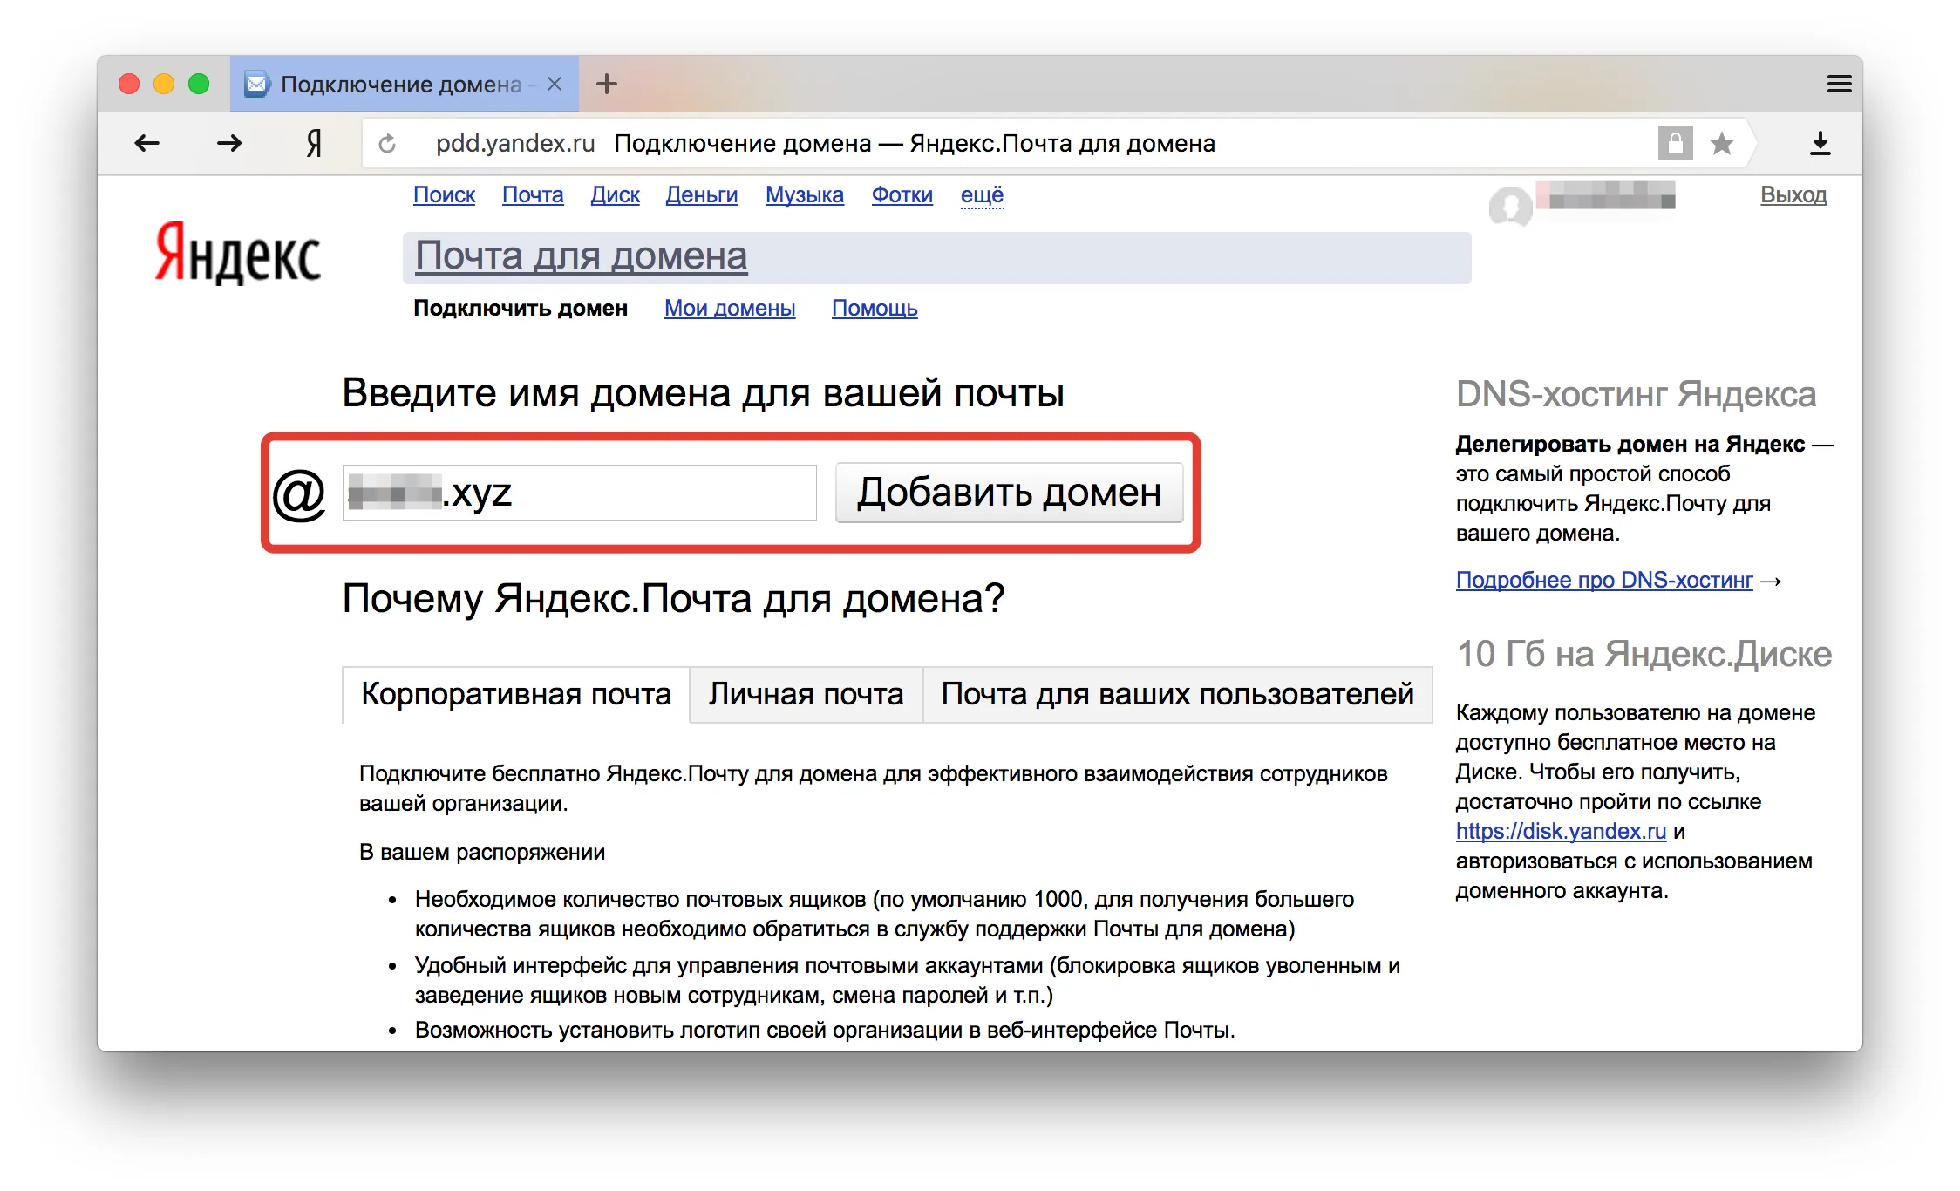1960x1191 pixels.
Task: Minimize the window with the yellow button
Action: [164, 84]
